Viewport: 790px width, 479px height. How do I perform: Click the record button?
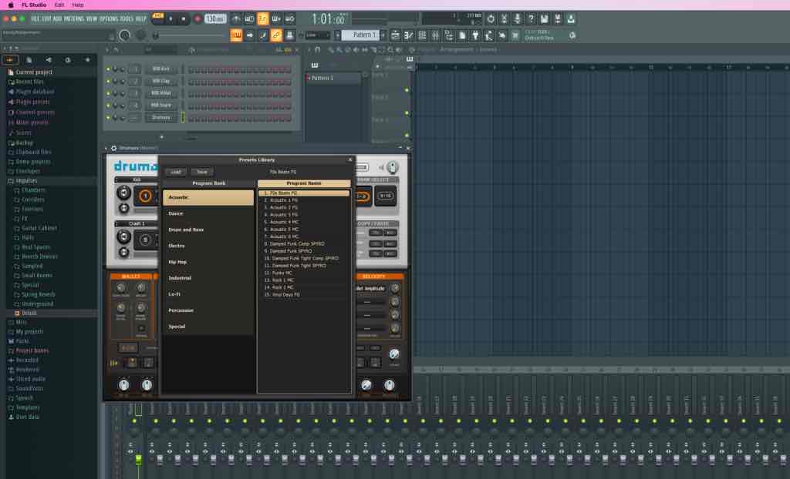[197, 18]
